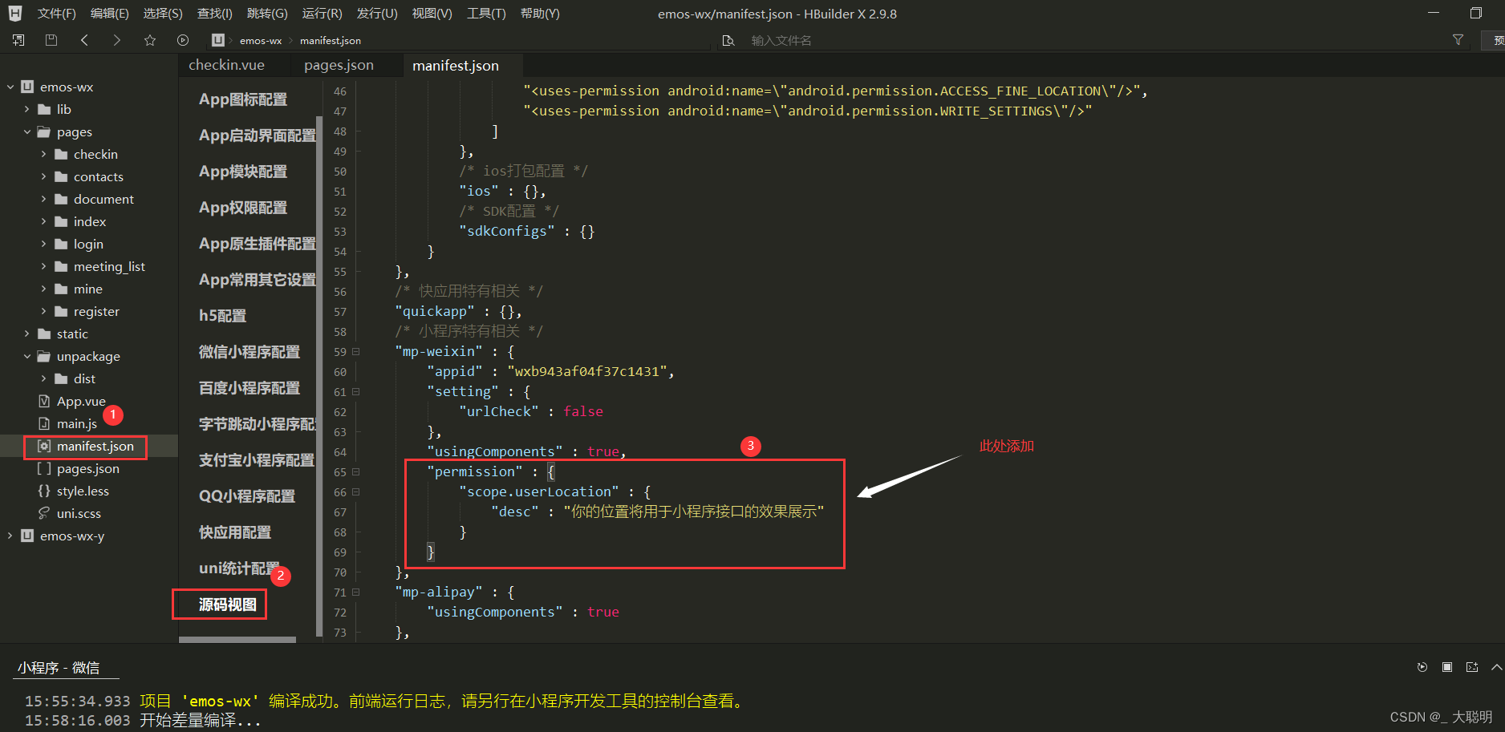Click the stop button in the console toolbar
Viewport: 1505px width, 732px height.
[x=1446, y=667]
